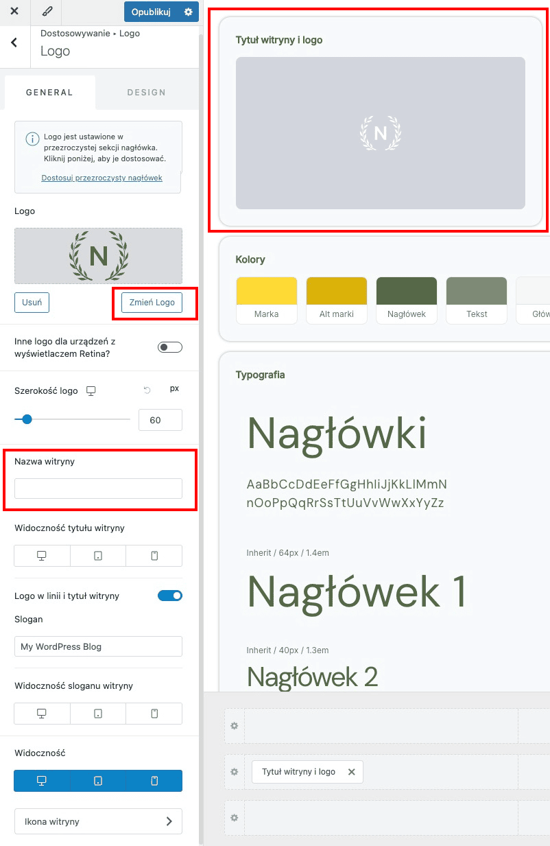Select the 'Nagłówek' dark green color swatch
Viewport: 550px width, 846px height.
pos(407,291)
